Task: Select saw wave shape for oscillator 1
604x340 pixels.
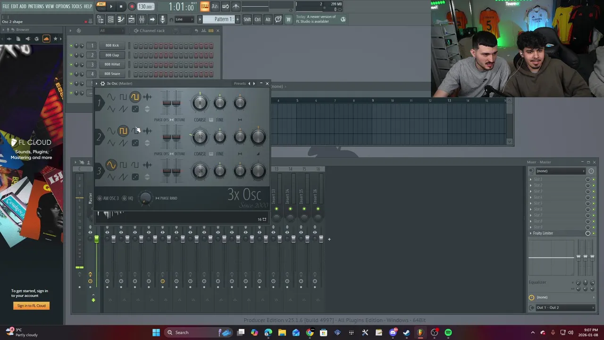Action: click(x=123, y=109)
